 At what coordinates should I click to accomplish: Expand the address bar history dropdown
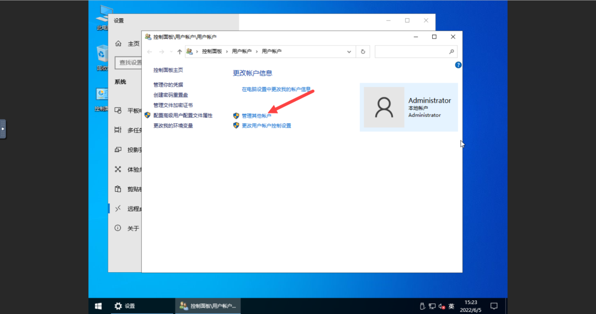click(349, 52)
